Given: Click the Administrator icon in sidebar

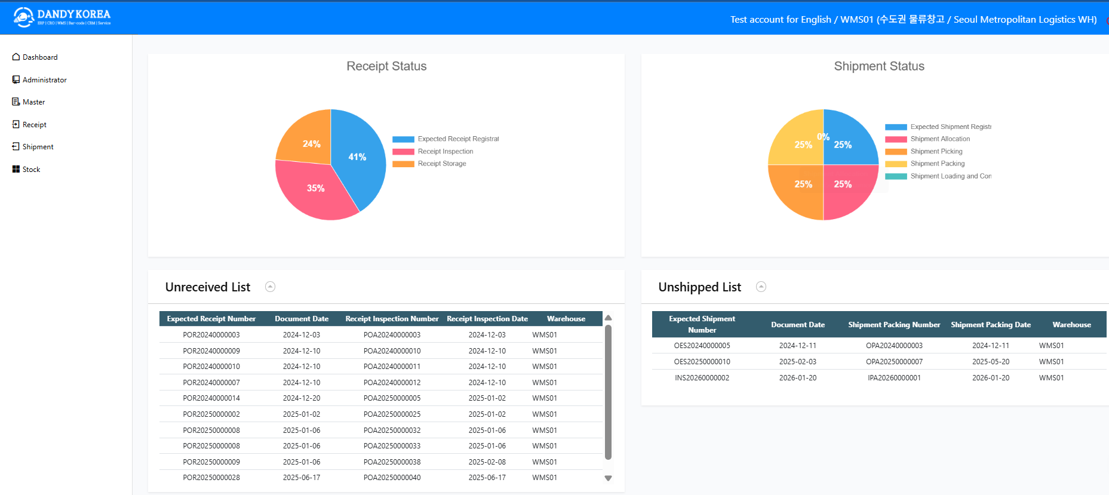Looking at the screenshot, I should (x=16, y=79).
